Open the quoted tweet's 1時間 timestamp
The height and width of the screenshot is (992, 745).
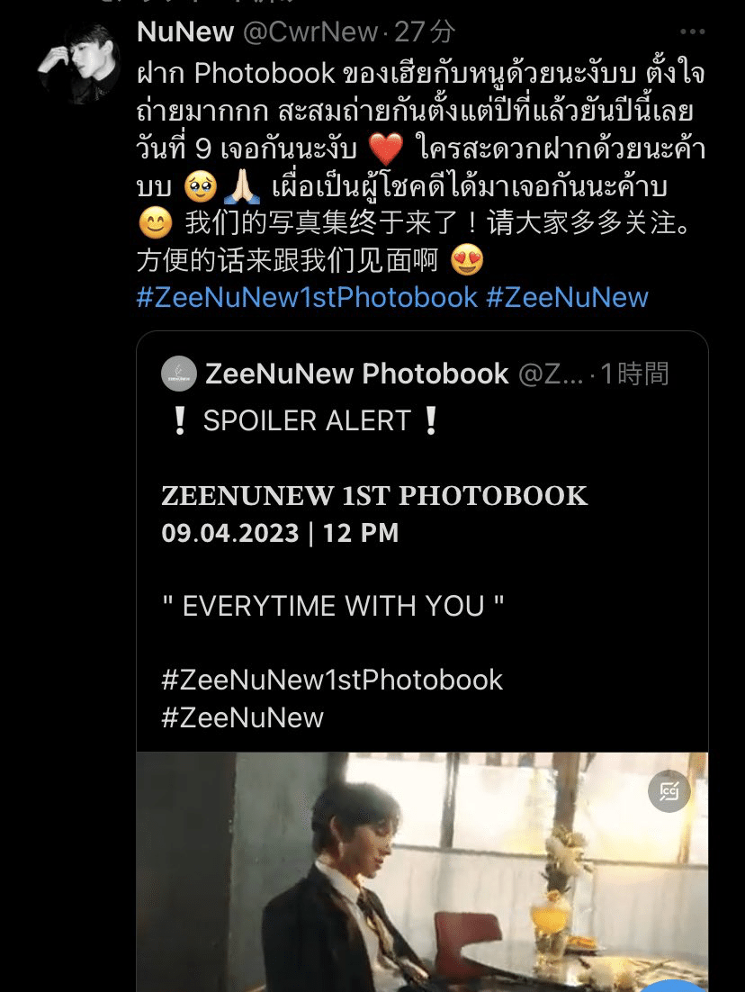pos(633,374)
